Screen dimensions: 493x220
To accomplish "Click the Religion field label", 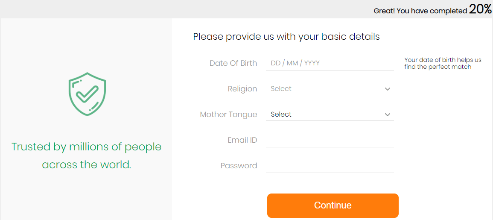I will (x=242, y=89).
